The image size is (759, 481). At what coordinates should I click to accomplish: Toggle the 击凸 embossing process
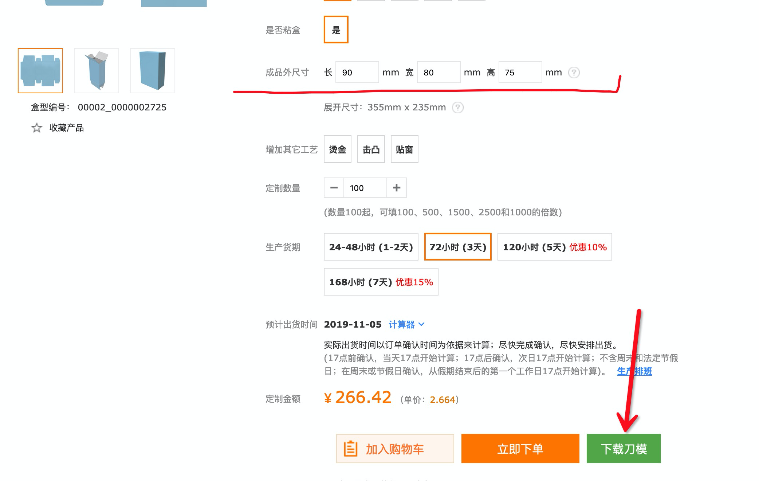[371, 149]
